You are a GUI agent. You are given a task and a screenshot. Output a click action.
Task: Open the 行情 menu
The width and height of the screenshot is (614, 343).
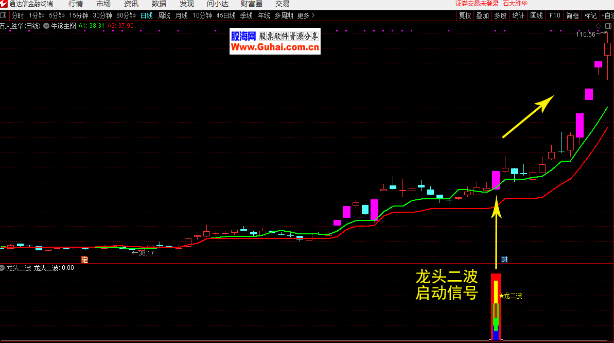click(76, 4)
